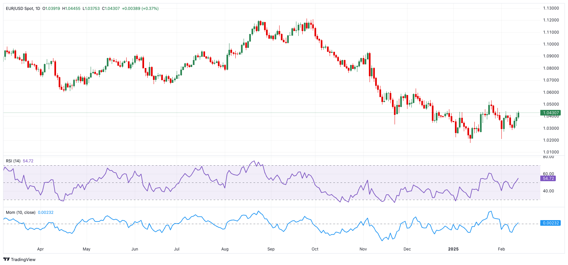Click the H1.04455 high value in the header
This screenshot has width=568, height=265.
[x=71, y=9]
